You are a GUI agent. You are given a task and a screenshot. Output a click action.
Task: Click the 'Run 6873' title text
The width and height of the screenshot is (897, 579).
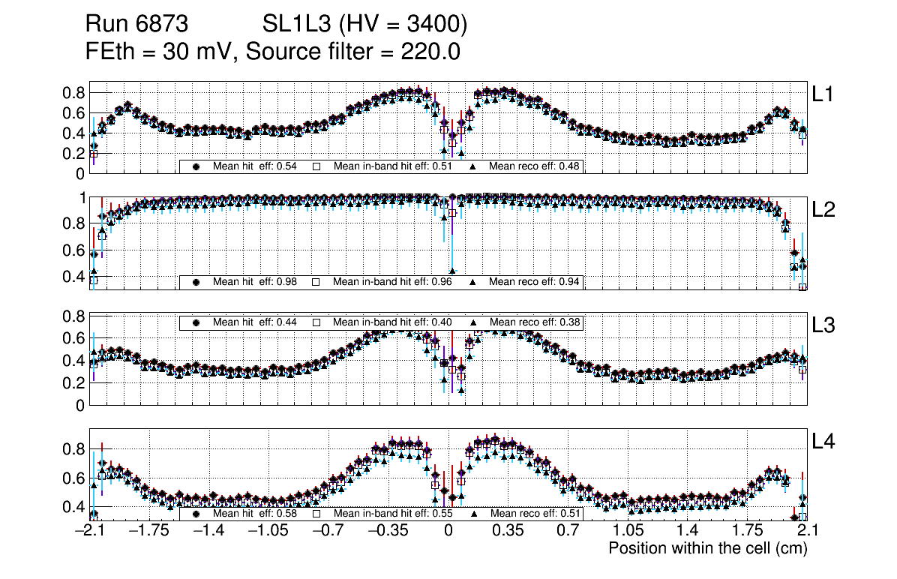[x=136, y=25]
